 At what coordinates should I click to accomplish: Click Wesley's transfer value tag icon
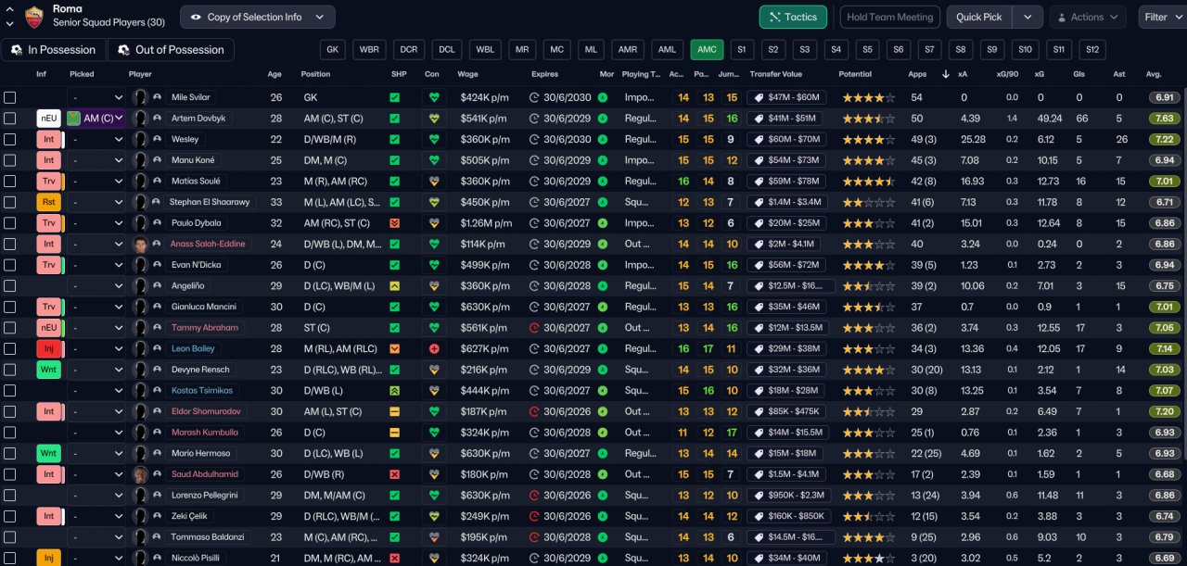(759, 139)
